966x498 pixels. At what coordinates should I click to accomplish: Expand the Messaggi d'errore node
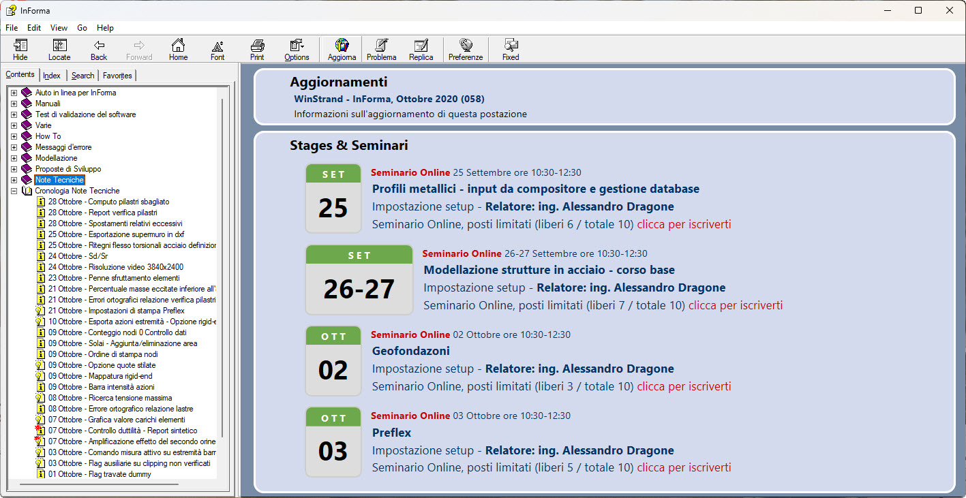(14, 147)
